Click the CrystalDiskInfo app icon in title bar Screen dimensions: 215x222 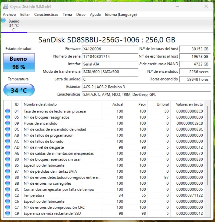6,6
